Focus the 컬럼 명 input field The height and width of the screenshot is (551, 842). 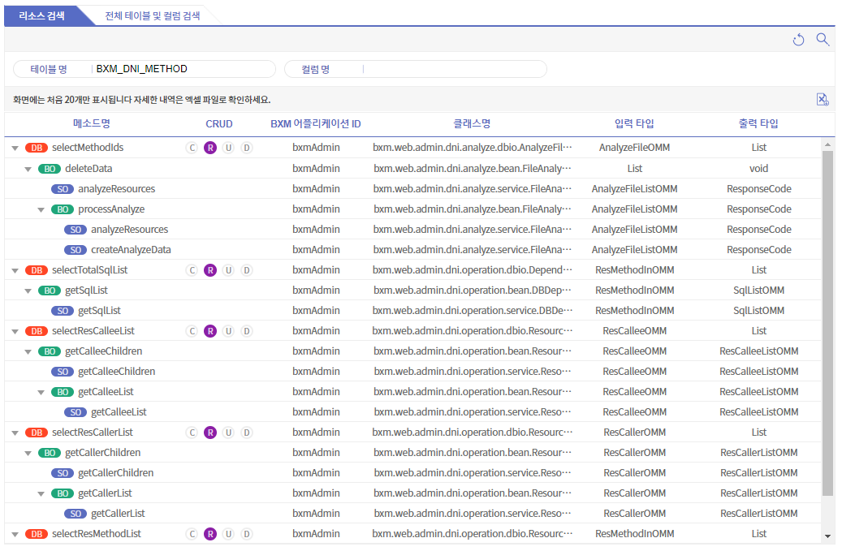454,69
